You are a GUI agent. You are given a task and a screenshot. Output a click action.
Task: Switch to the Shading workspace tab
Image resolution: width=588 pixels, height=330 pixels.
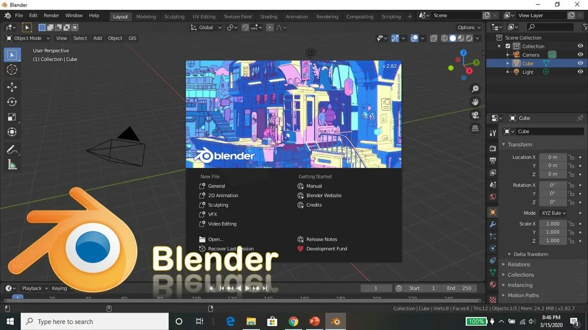(x=269, y=16)
